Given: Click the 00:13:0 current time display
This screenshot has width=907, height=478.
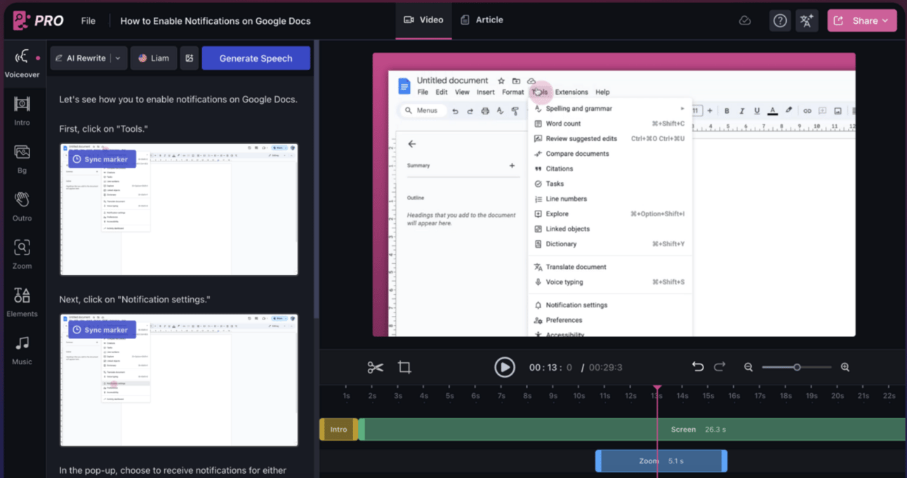Looking at the screenshot, I should [x=550, y=367].
